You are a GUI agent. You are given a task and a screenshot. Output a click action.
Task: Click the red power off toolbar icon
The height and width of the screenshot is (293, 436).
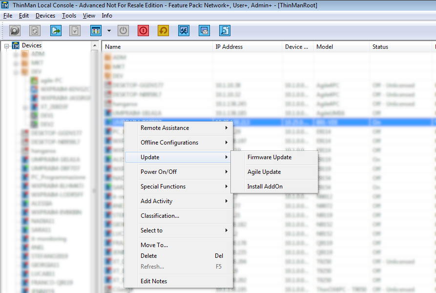[143, 30]
